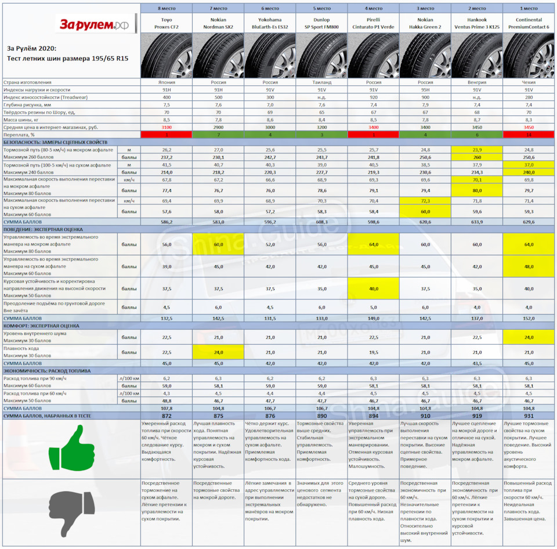Select the '8 место' column header
Viewport: 557px width, 549px height.
[167, 8]
